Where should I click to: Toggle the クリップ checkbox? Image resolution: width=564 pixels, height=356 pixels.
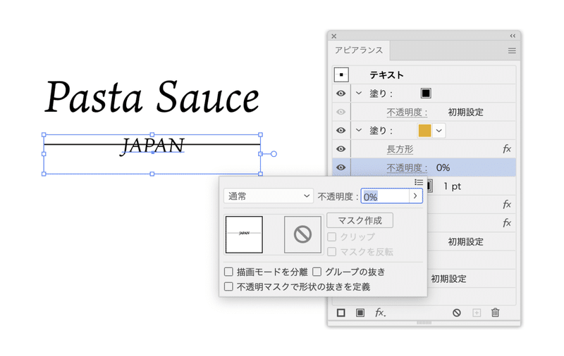331,237
